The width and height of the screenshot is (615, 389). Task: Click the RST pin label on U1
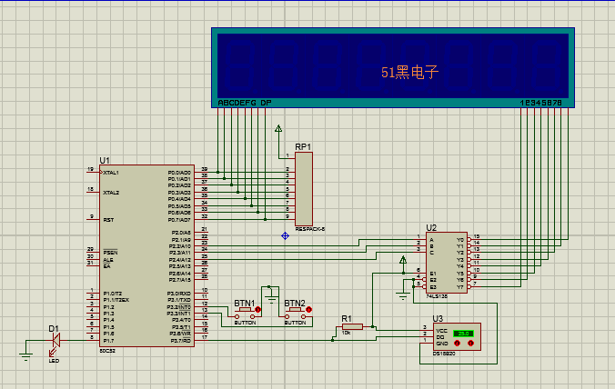(108, 220)
